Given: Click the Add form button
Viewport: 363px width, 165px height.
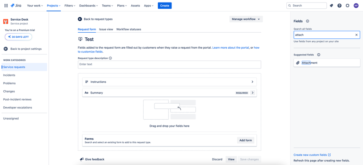Looking at the screenshot, I should [246, 140].
